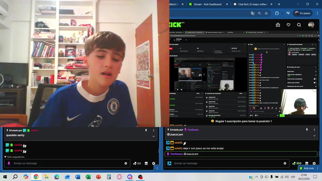Open the pinned sender 'FanDeeeL' username
The image size is (322, 181).
(193, 130)
